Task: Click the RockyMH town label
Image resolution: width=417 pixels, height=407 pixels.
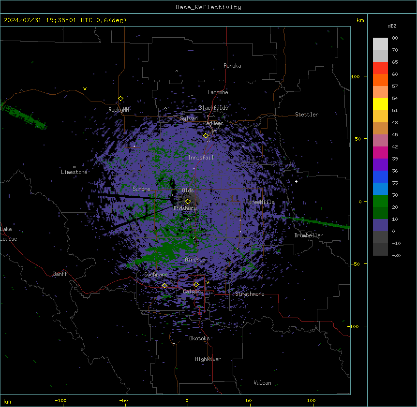Action: pyautogui.click(x=119, y=109)
